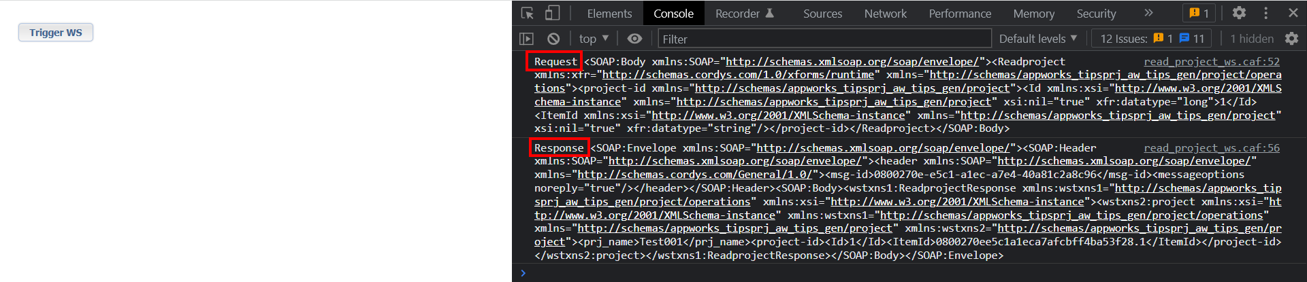Viewport: 1307px width, 282px height.
Task: Clear the console with the block icon
Action: 553,39
